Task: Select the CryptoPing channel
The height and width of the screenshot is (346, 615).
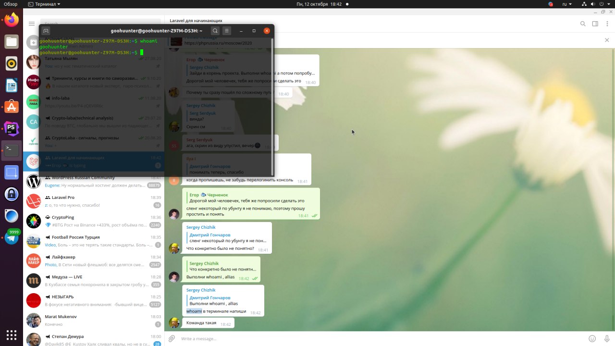Action: tap(94, 221)
